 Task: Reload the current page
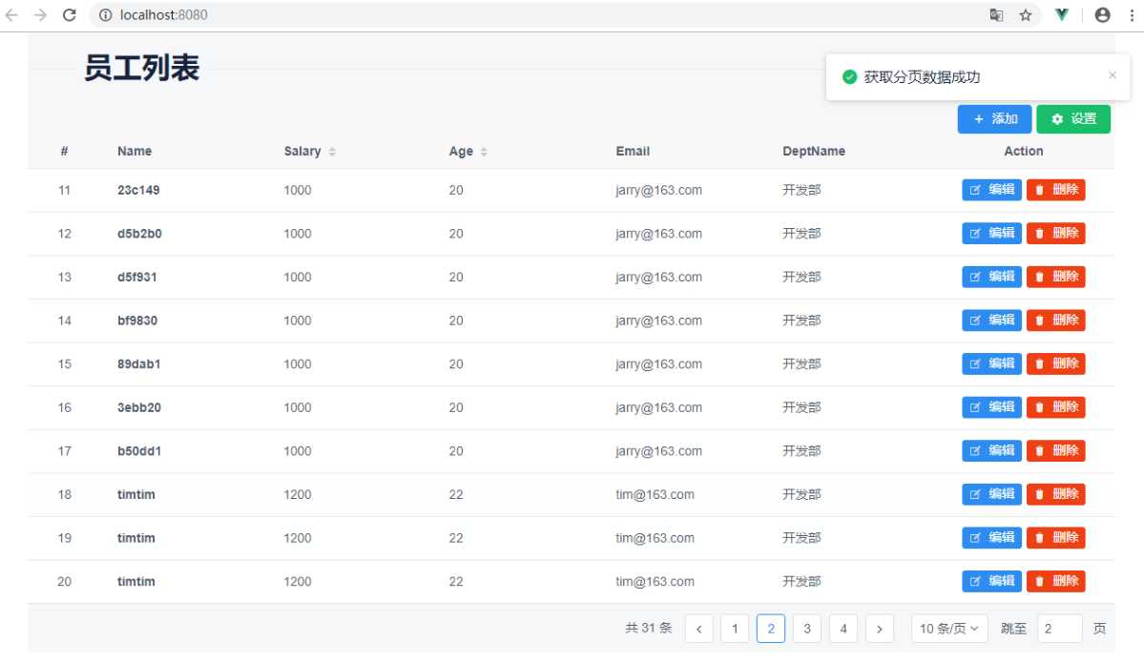coord(70,14)
